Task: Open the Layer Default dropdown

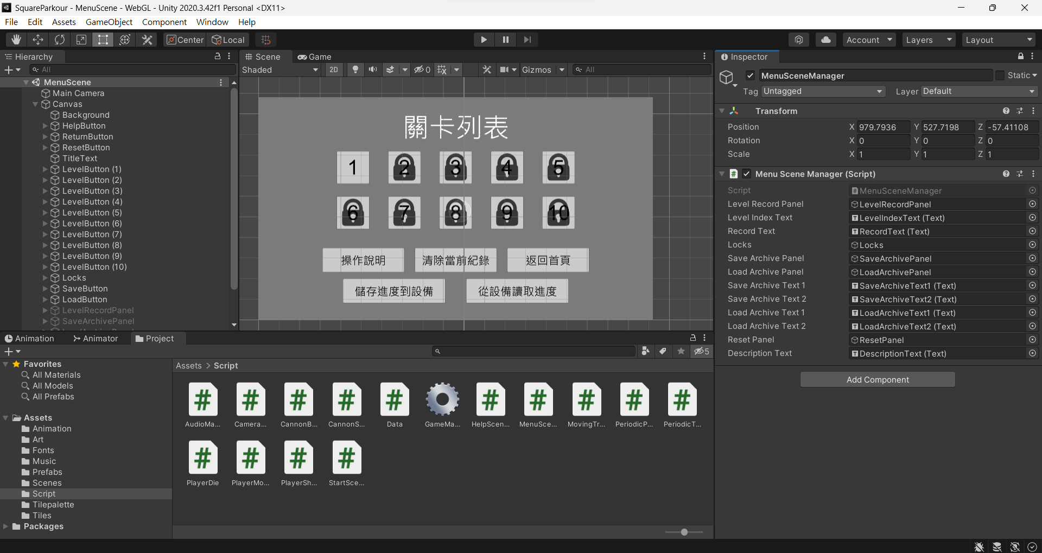Action: click(979, 91)
